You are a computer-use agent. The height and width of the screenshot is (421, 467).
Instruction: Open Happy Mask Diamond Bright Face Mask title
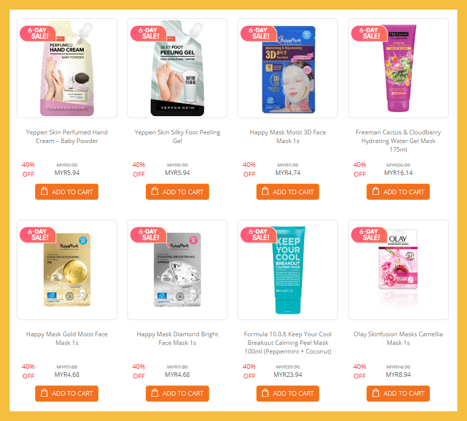(x=177, y=338)
